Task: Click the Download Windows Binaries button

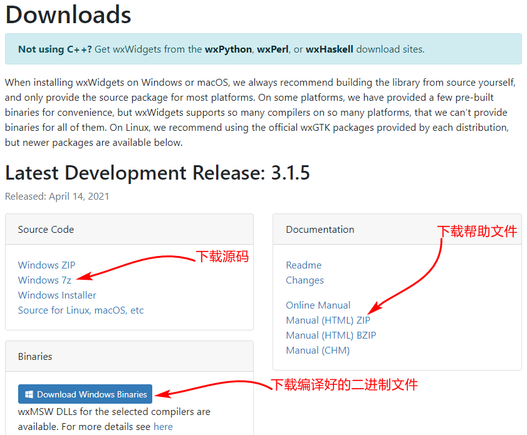Action: click(85, 394)
